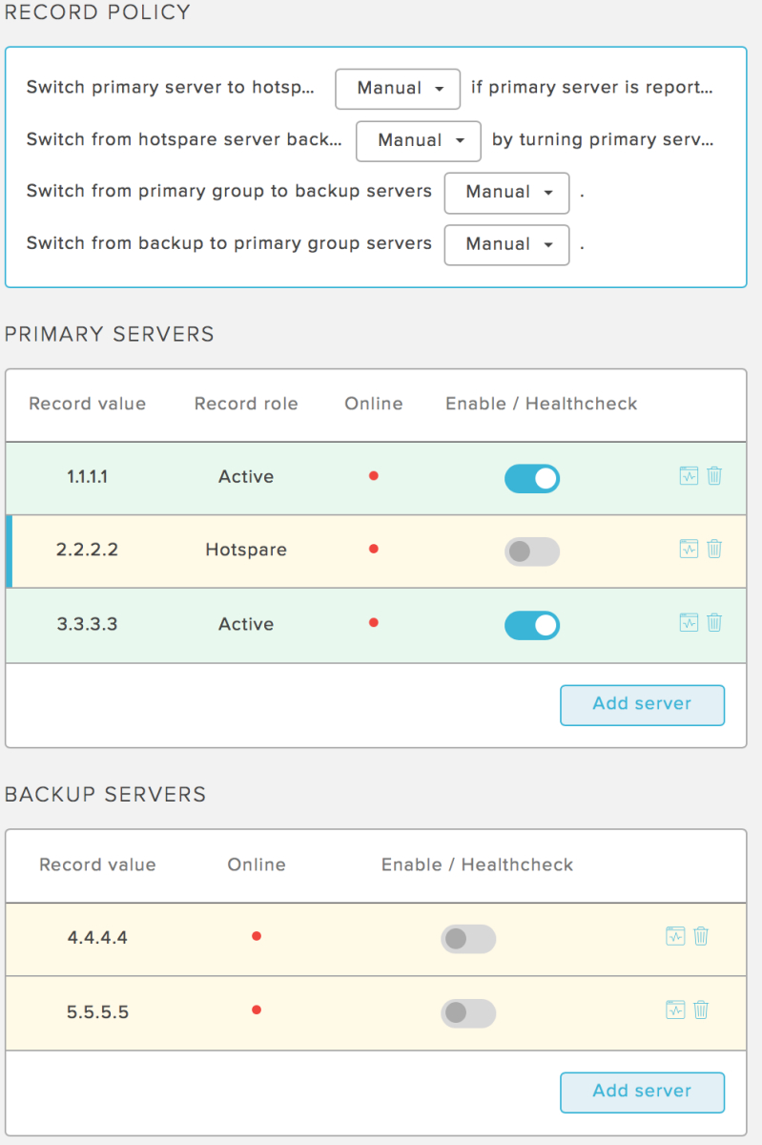Delete backup server 4.4.4.4 trash icon

coord(701,936)
